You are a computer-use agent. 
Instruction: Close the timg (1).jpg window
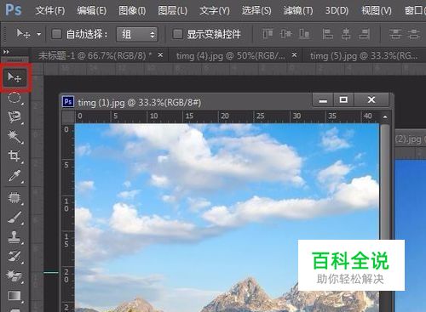tap(371, 99)
